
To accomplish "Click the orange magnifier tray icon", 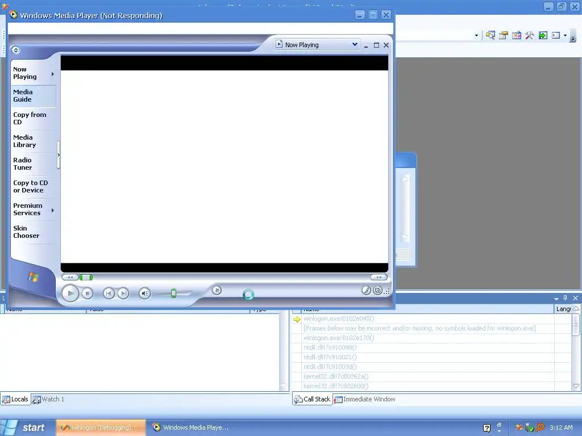I will coord(540,427).
